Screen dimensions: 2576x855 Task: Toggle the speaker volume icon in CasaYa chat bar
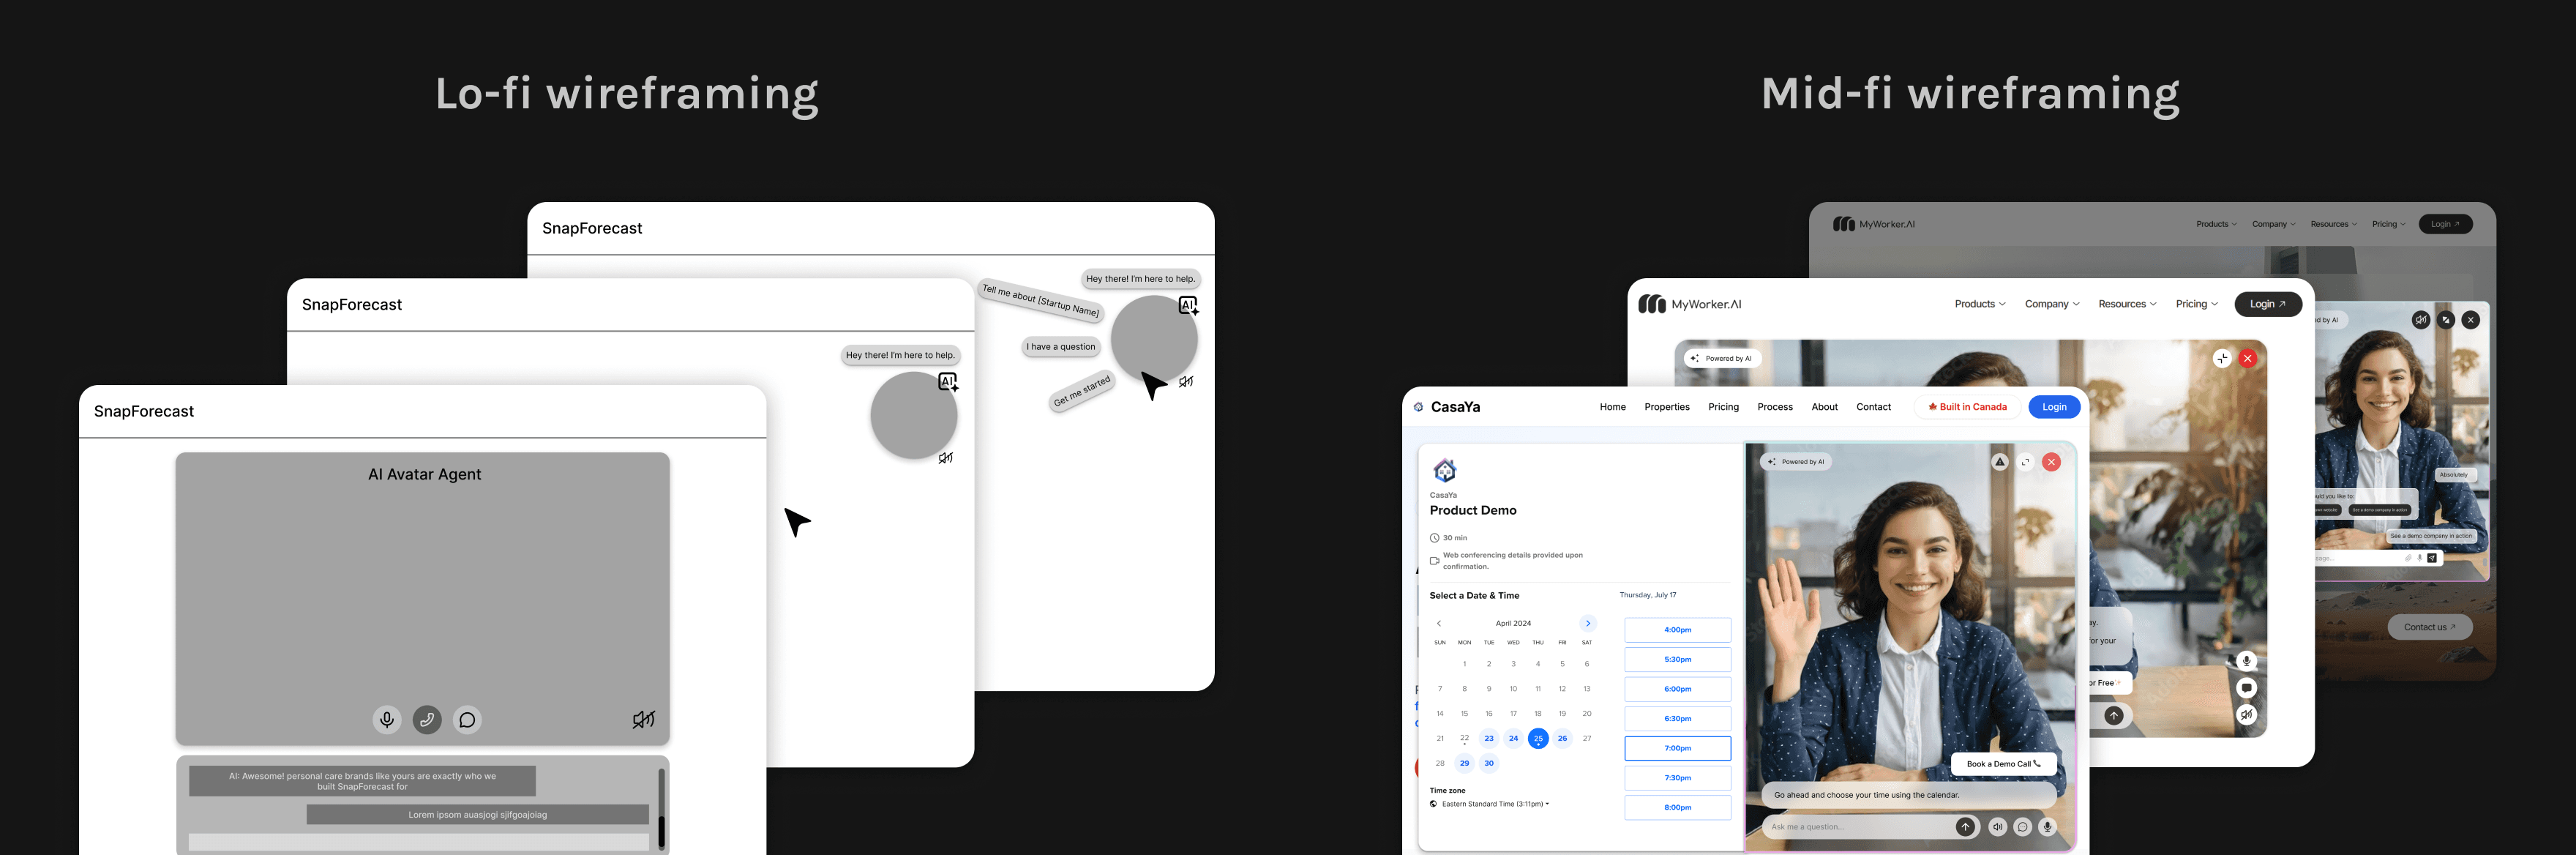click(x=1997, y=827)
